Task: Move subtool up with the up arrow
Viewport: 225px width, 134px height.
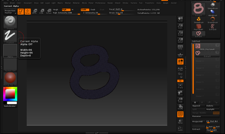Action: pos(195,102)
